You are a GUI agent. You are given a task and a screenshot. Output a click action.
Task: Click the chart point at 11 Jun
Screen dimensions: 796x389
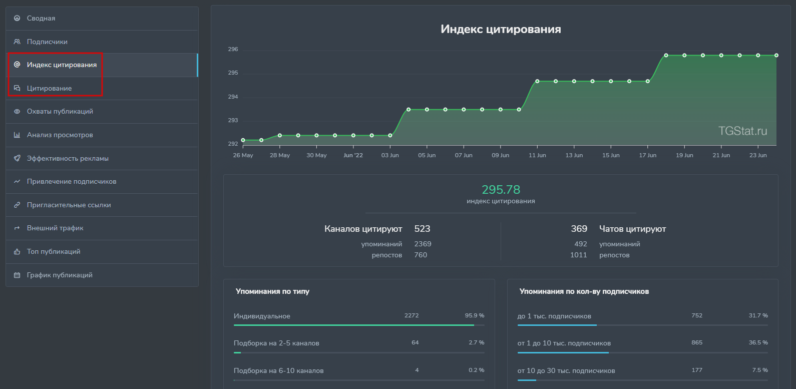(537, 81)
